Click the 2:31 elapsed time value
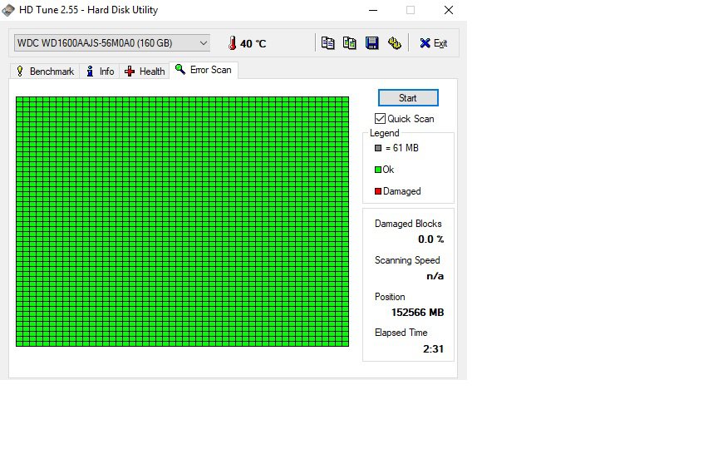718x449 pixels. point(433,349)
